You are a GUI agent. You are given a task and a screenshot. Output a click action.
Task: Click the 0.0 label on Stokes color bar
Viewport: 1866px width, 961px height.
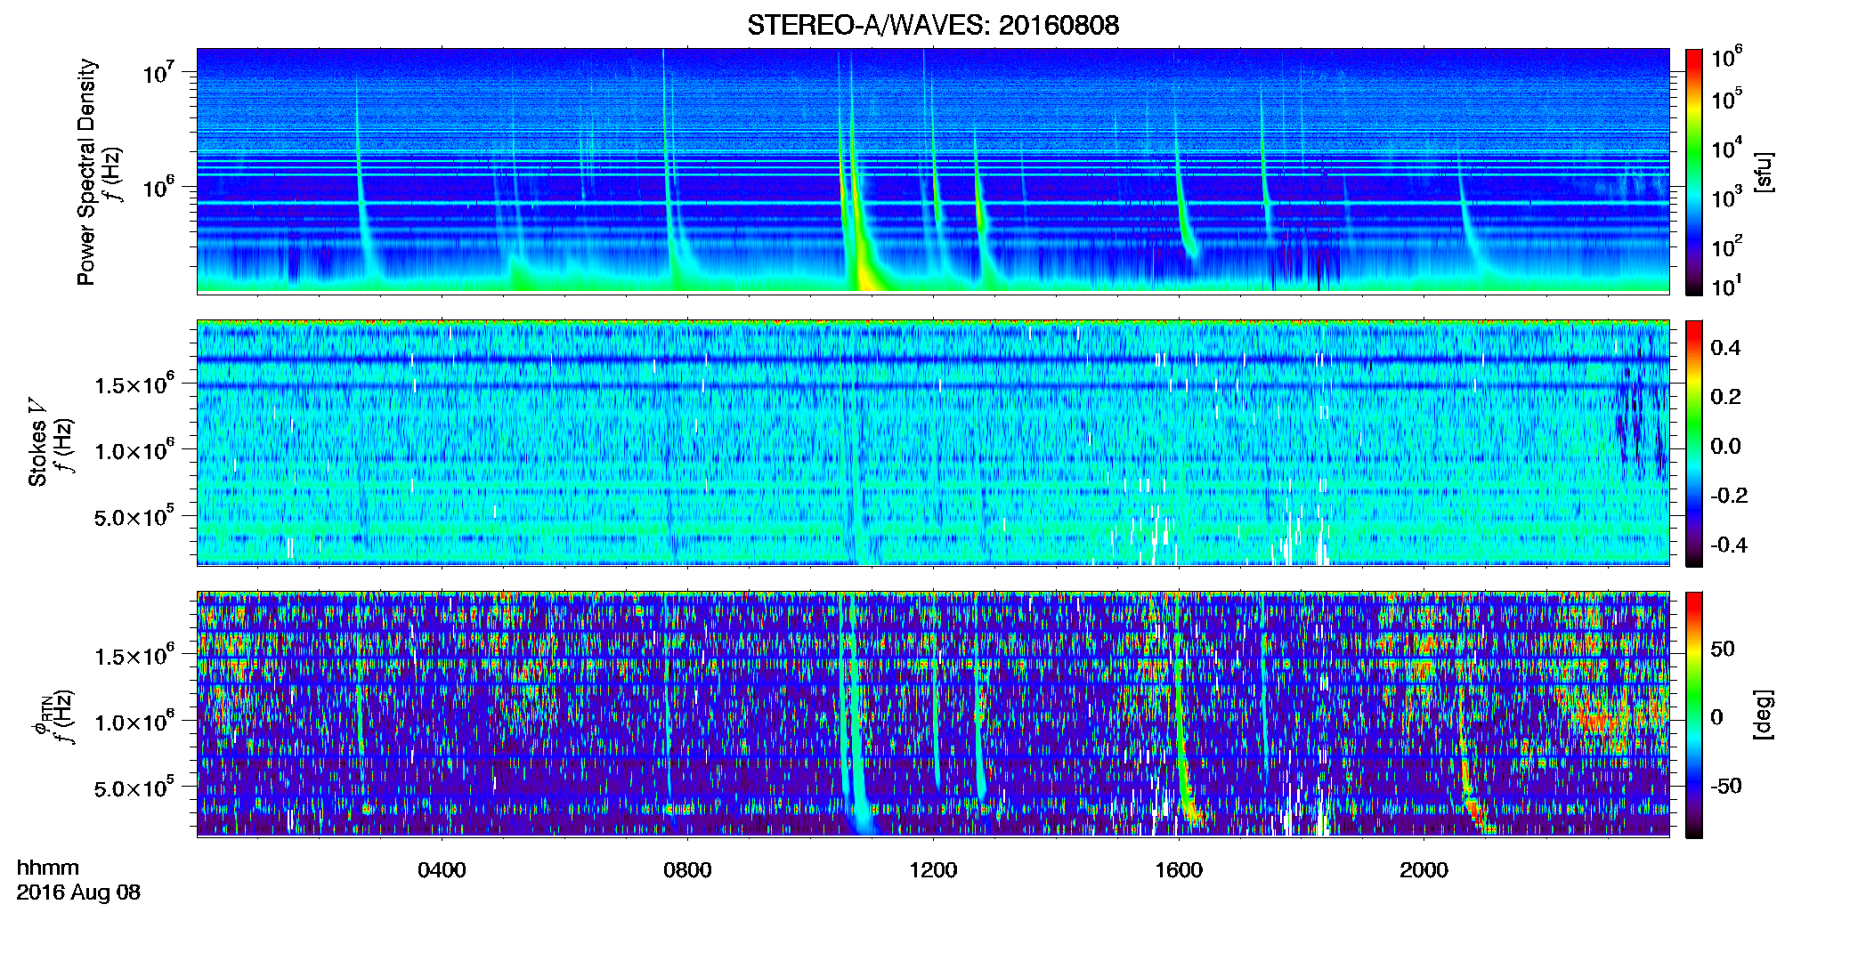point(1725,446)
